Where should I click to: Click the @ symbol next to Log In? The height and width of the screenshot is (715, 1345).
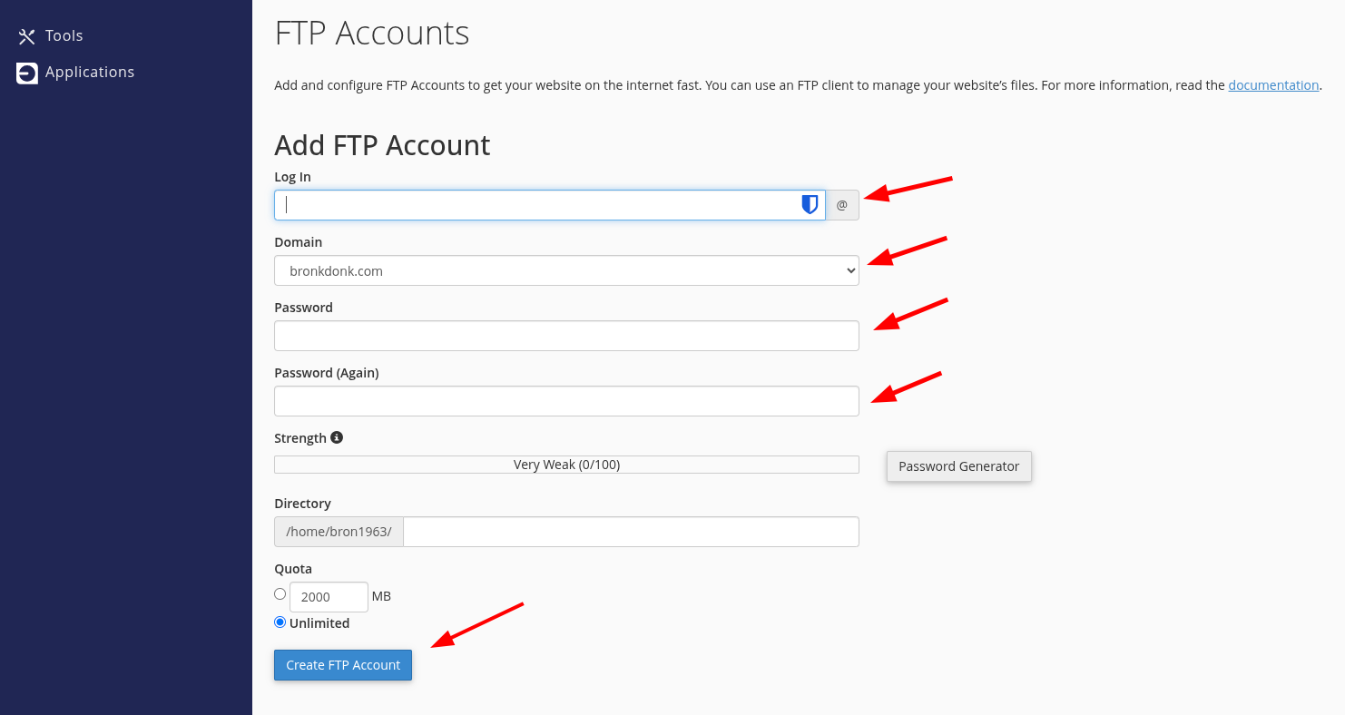[841, 205]
